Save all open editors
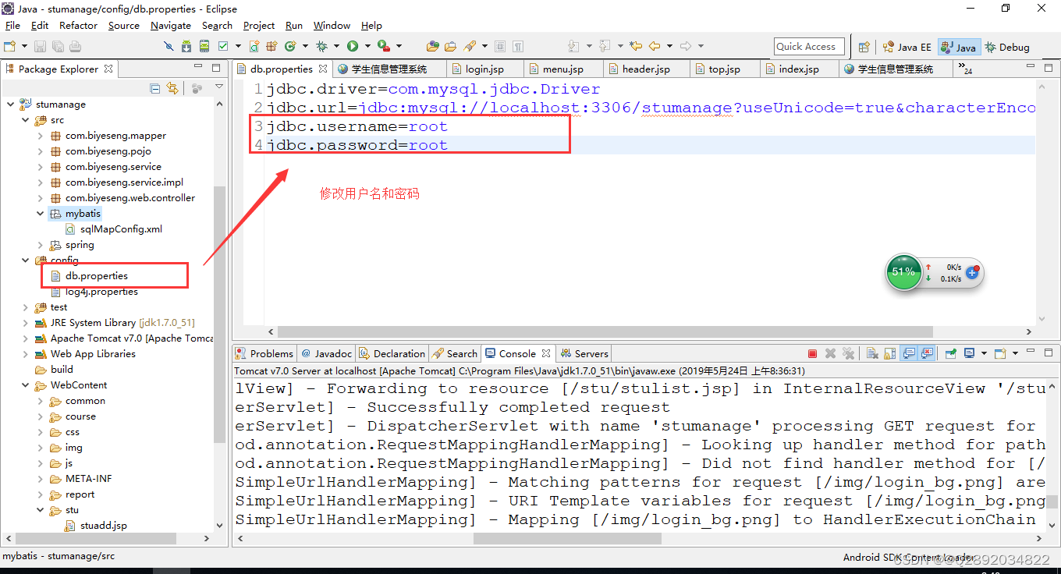The height and width of the screenshot is (574, 1061). tap(58, 46)
